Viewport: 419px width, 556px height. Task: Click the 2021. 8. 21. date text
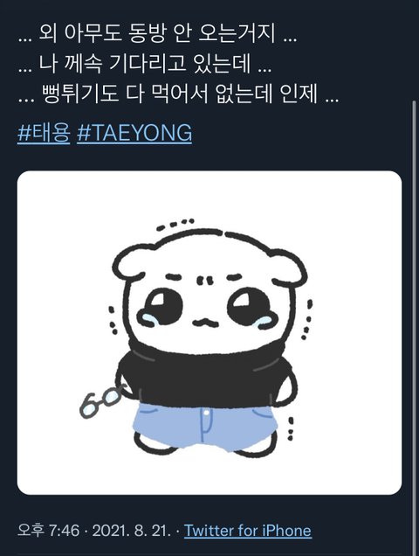point(131,531)
